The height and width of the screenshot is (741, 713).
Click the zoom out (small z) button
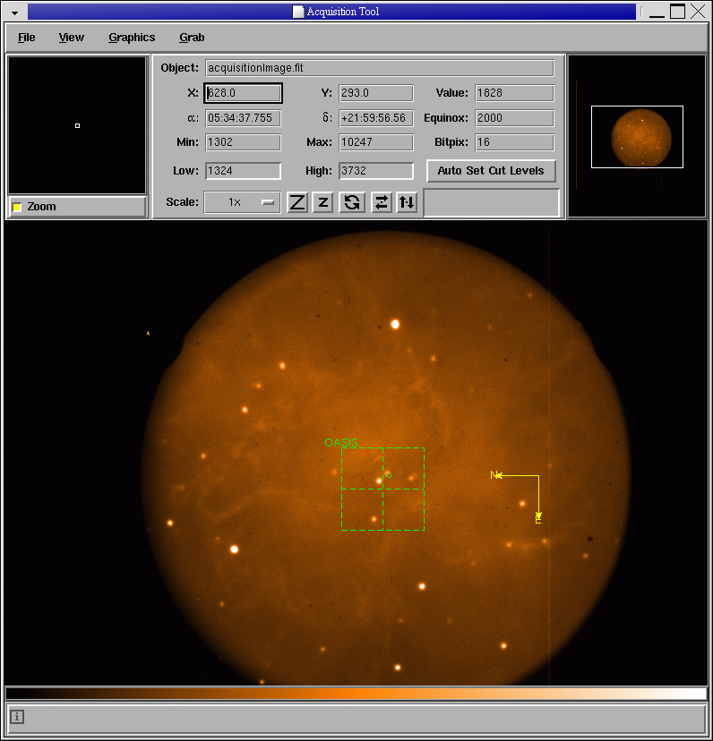tap(323, 202)
